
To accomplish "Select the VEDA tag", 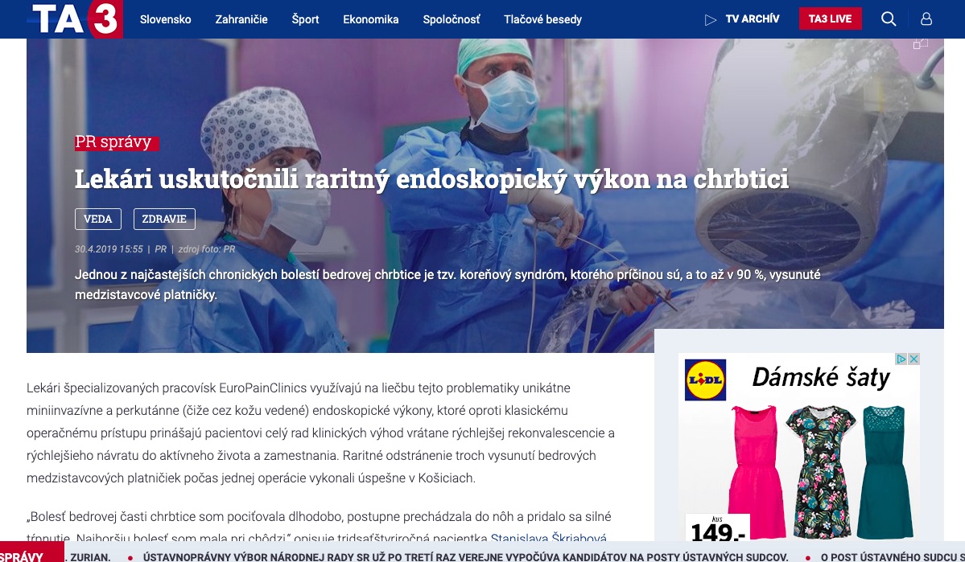I will pyautogui.click(x=98, y=219).
